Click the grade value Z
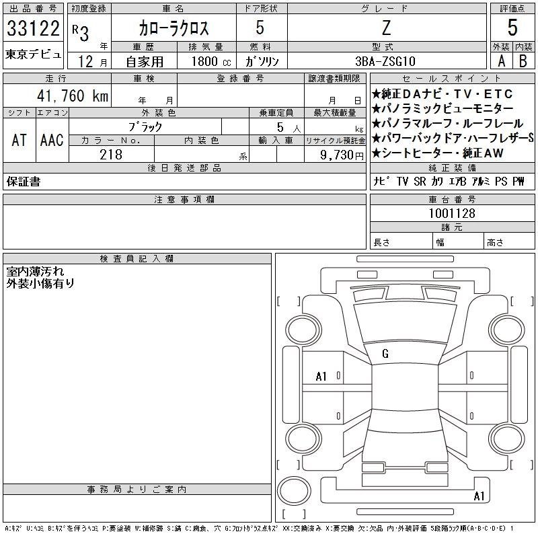This screenshot has height=538, width=538. (387, 28)
